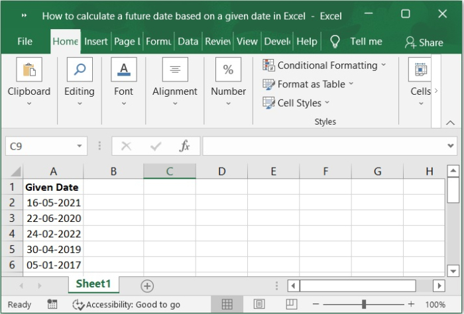Click the Share button
This screenshot has height=314, width=464.
[424, 42]
